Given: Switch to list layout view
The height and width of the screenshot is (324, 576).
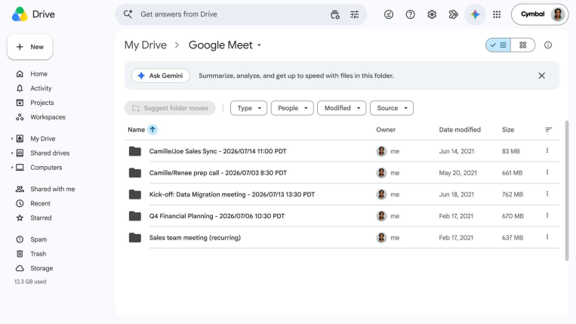Looking at the screenshot, I should tap(498, 45).
